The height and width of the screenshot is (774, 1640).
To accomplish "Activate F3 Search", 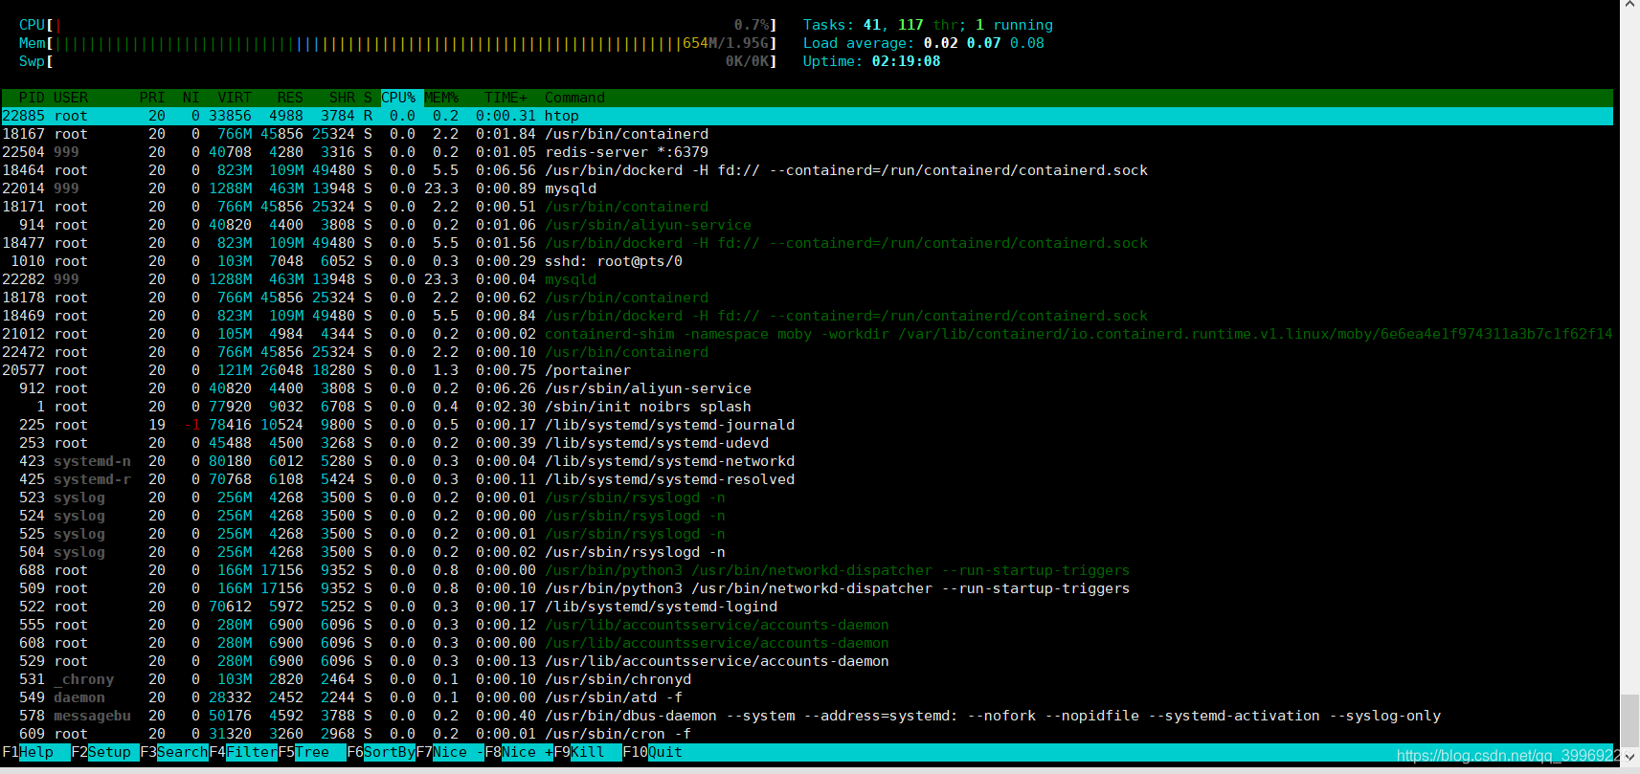I will (x=174, y=752).
